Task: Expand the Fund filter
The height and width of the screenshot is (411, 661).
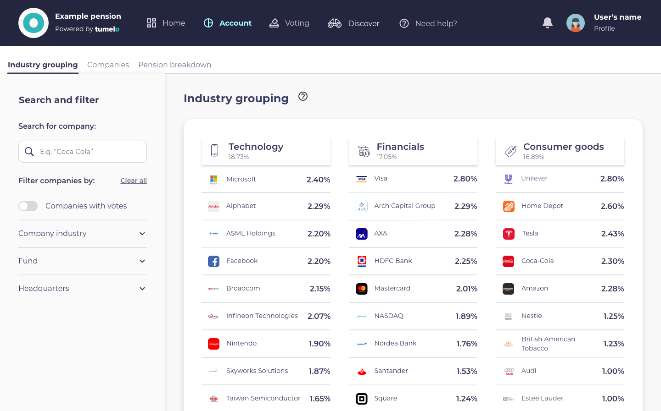Action: pyautogui.click(x=83, y=261)
